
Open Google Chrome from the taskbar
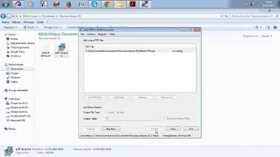(x=107, y=4)
